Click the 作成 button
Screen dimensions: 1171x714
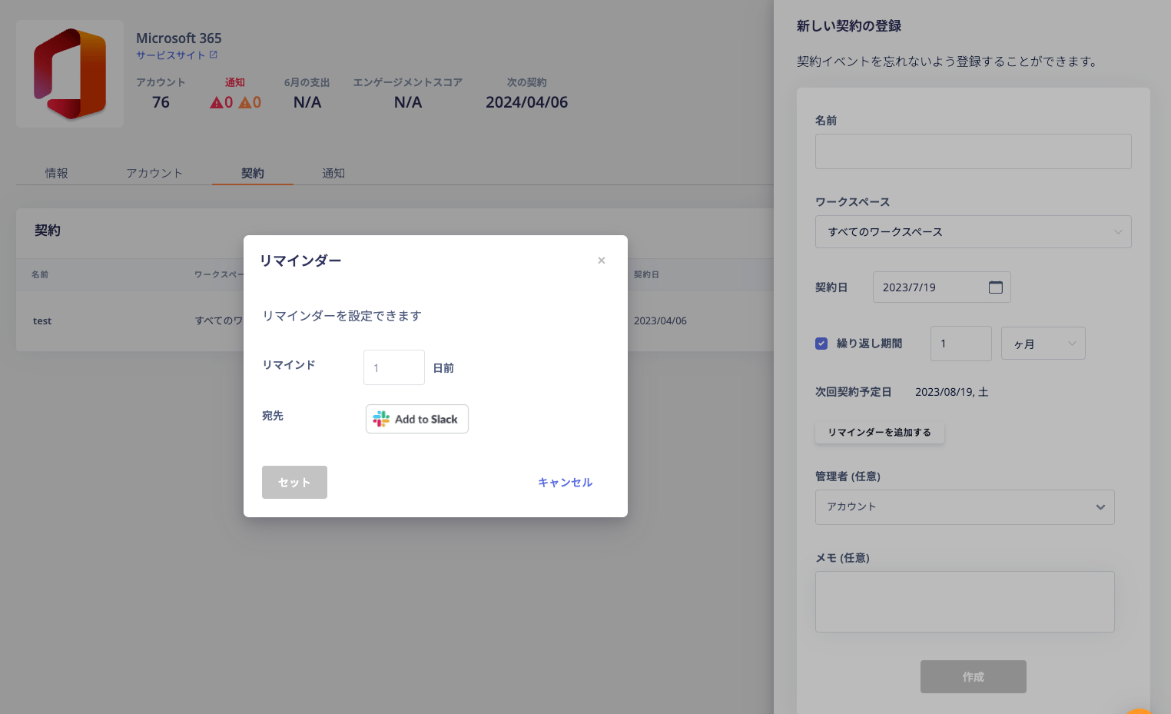[974, 676]
